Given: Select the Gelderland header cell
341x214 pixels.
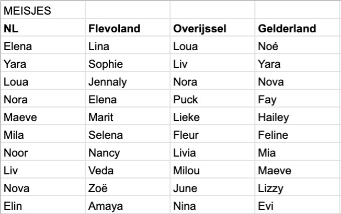Looking at the screenshot, I should (298, 28).
